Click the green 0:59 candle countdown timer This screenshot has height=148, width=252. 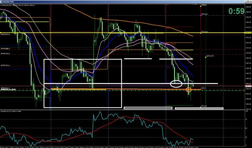236,11
